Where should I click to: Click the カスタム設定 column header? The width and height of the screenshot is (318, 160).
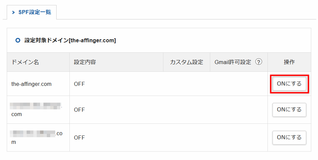[x=187, y=62]
